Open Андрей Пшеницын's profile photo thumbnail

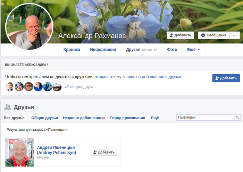[20, 152]
